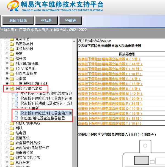Screen dimensions: 165x167
Task: Open connector F (18 针) link
Action: pyautogui.click(x=110, y=74)
